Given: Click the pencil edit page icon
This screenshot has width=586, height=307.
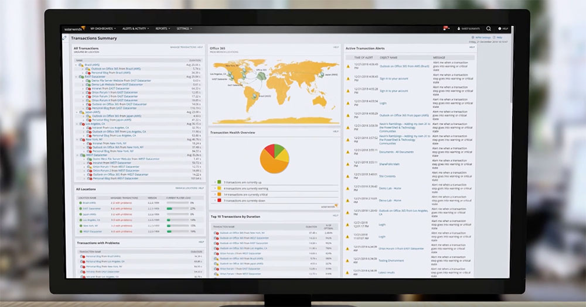Looking at the screenshot, I should pyautogui.click(x=64, y=37).
